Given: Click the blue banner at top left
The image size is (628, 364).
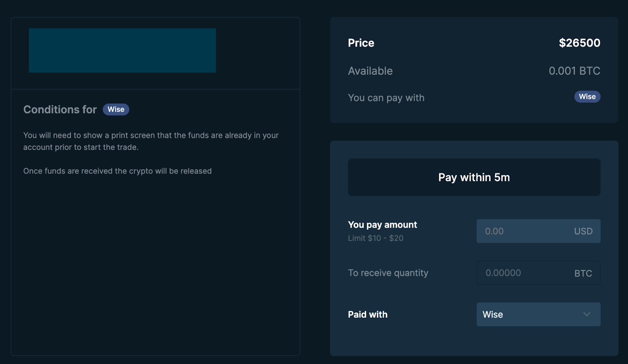Looking at the screenshot, I should tap(122, 50).
